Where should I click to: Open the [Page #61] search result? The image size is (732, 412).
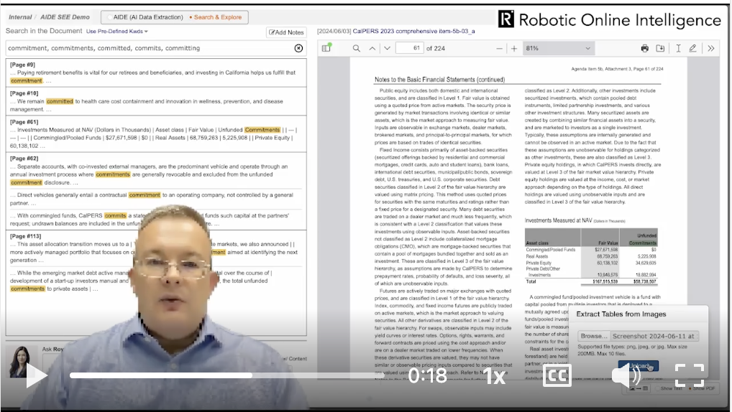pos(156,134)
